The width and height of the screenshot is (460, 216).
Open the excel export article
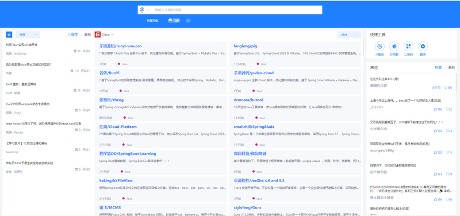28,65
